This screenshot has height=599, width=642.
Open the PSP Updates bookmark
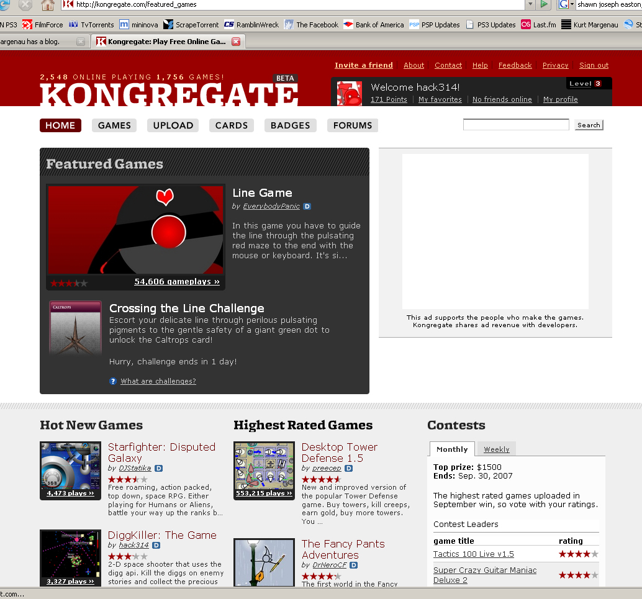(x=435, y=25)
